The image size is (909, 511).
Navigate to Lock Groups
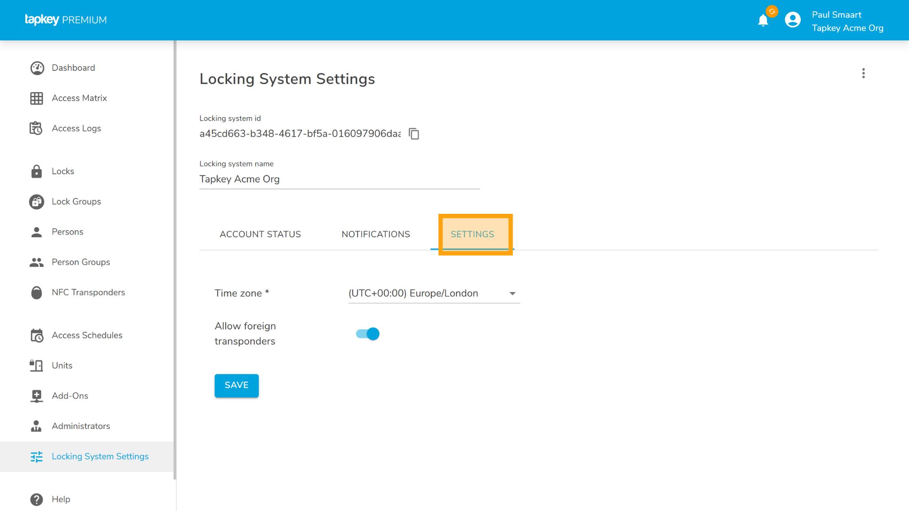tap(87, 201)
